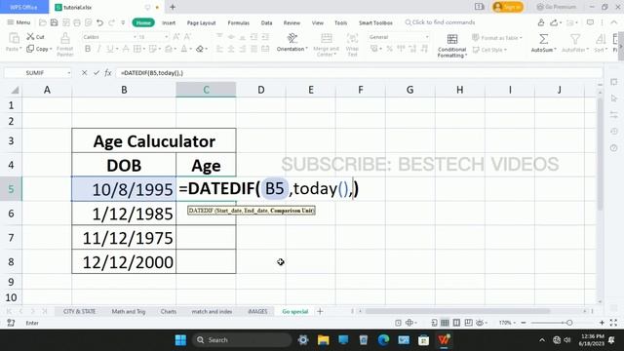This screenshot has height=351, width=624.
Task: Open a new document tab with plus
Action: [x=173, y=7]
